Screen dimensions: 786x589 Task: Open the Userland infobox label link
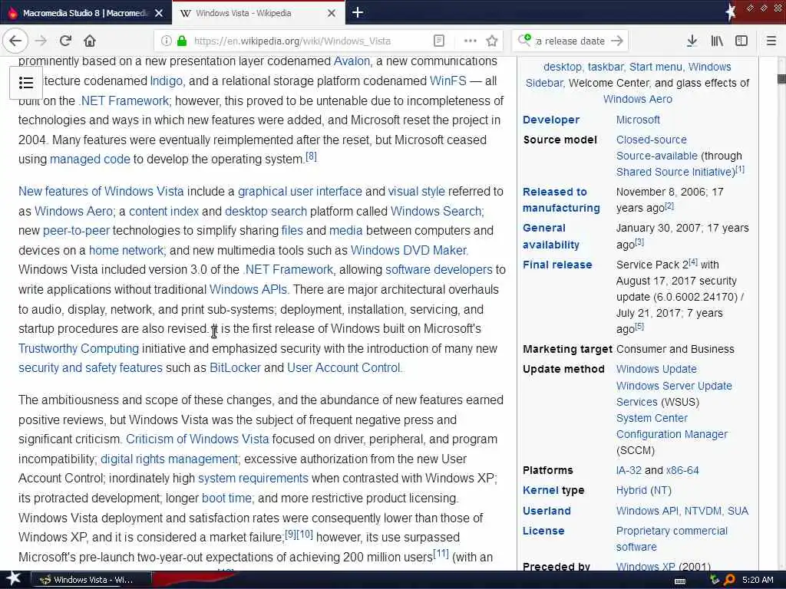coord(547,511)
